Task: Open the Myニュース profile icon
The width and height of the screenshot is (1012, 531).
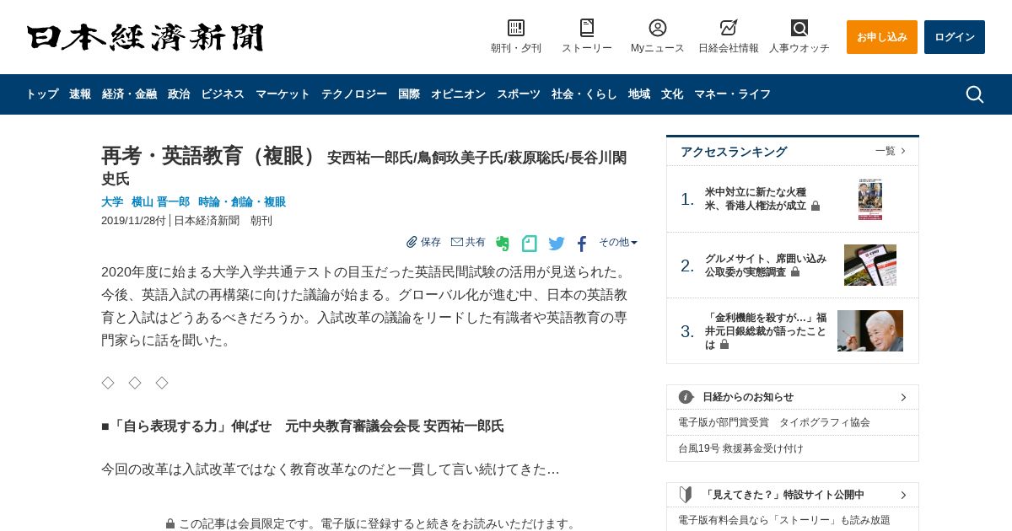Action: (658, 28)
